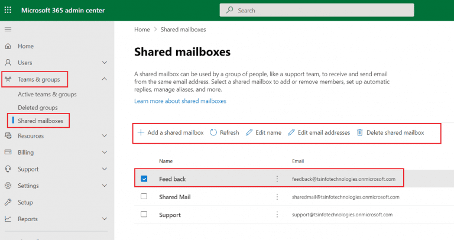The height and width of the screenshot is (240, 454).
Task: Select Shared mailboxes in sidebar
Action: coord(40,121)
